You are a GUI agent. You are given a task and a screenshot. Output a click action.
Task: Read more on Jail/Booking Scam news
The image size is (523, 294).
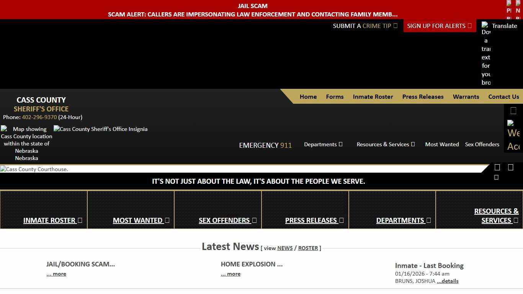(x=56, y=274)
